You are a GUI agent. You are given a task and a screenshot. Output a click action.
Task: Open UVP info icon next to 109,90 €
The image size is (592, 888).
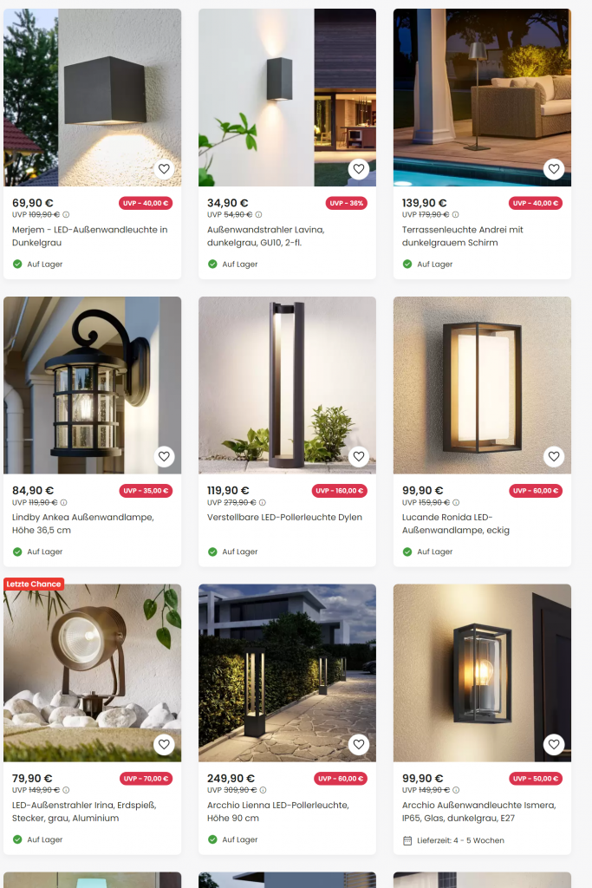(66, 215)
